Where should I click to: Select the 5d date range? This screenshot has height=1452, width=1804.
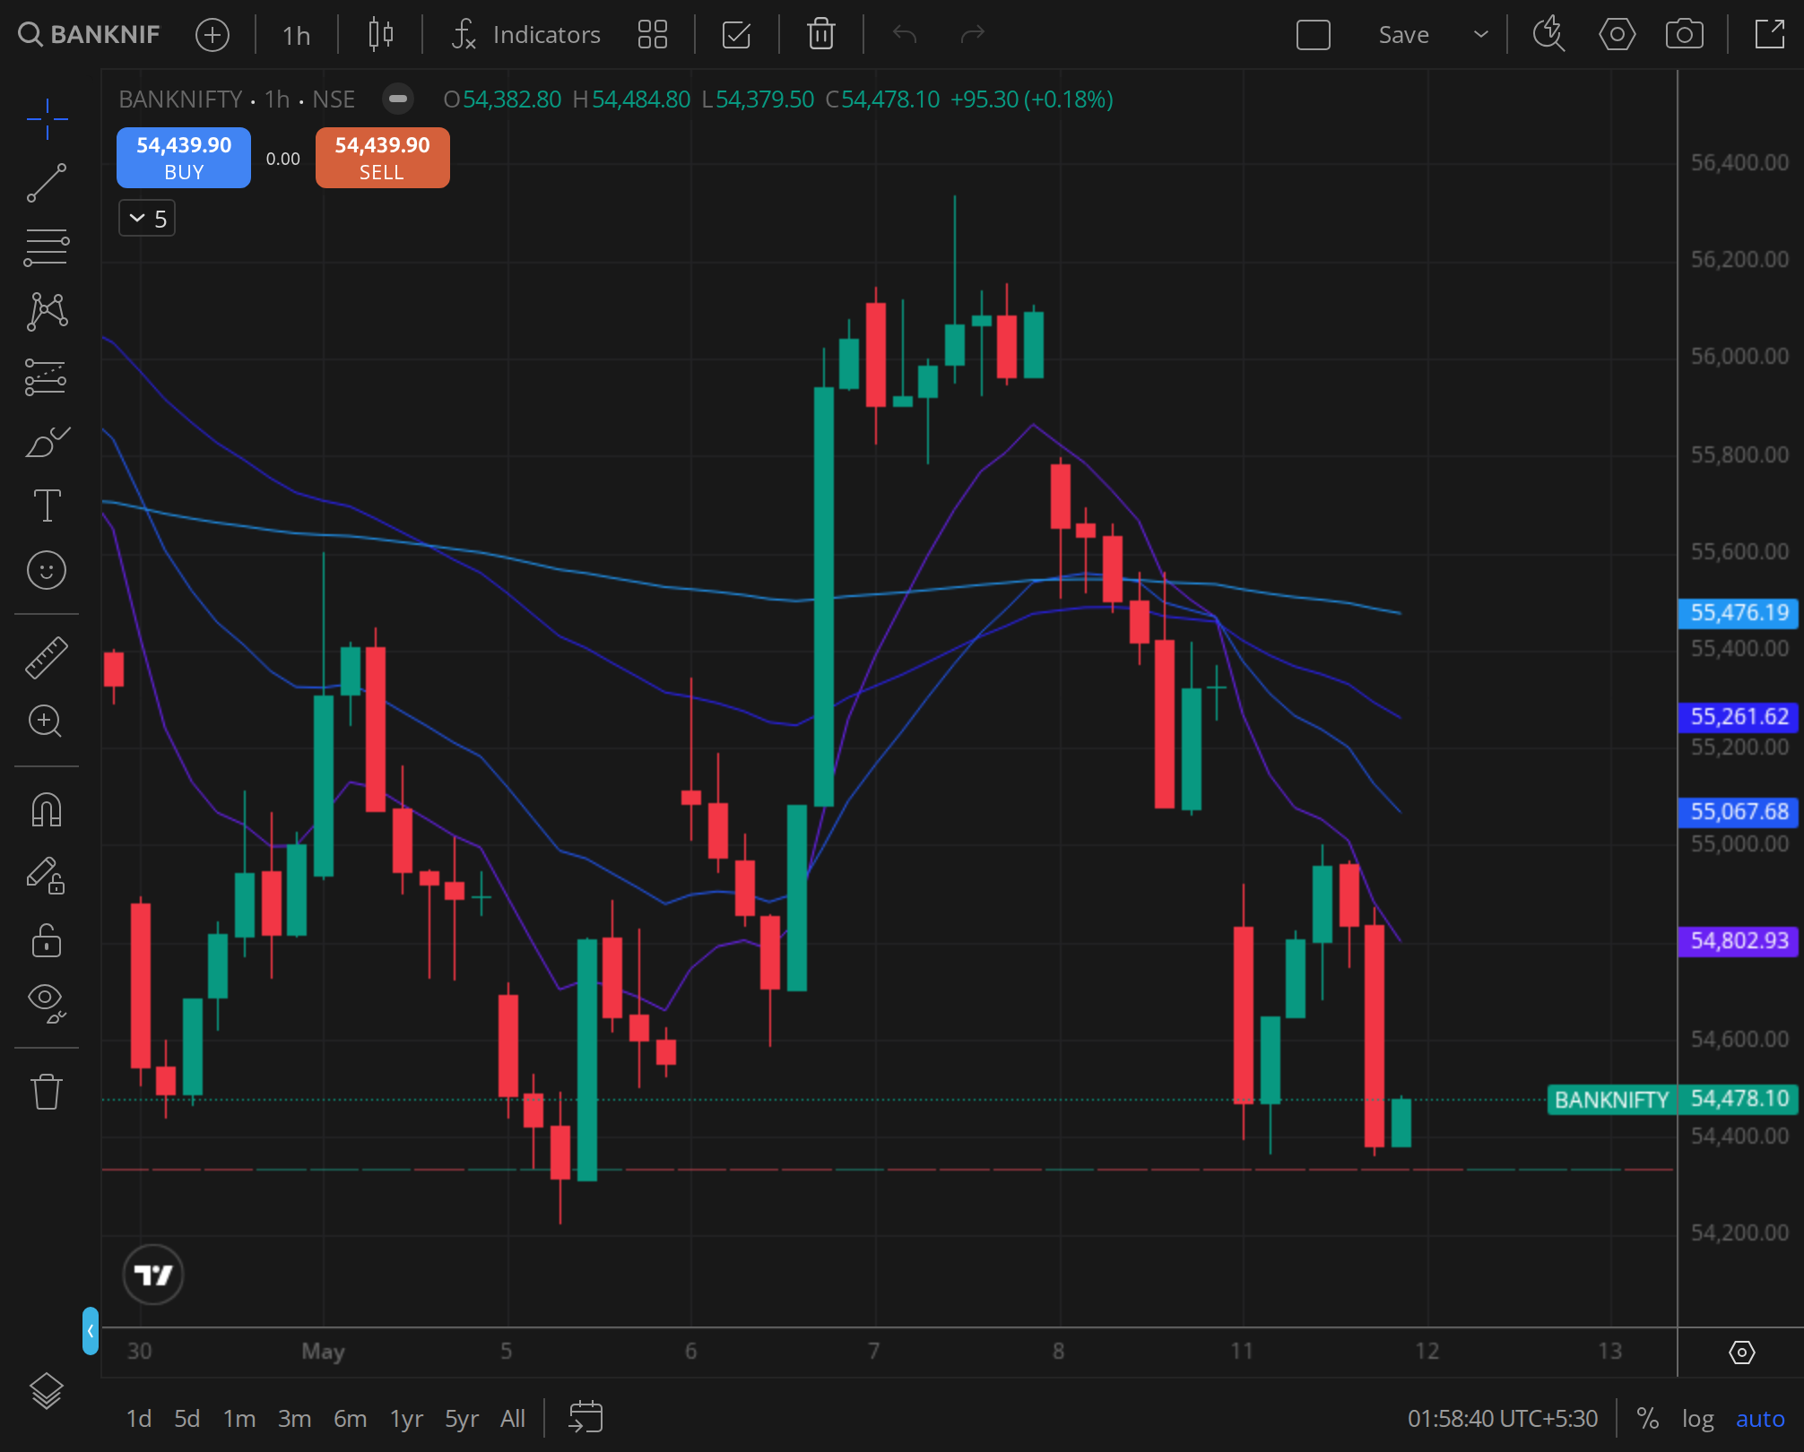pyautogui.click(x=186, y=1419)
